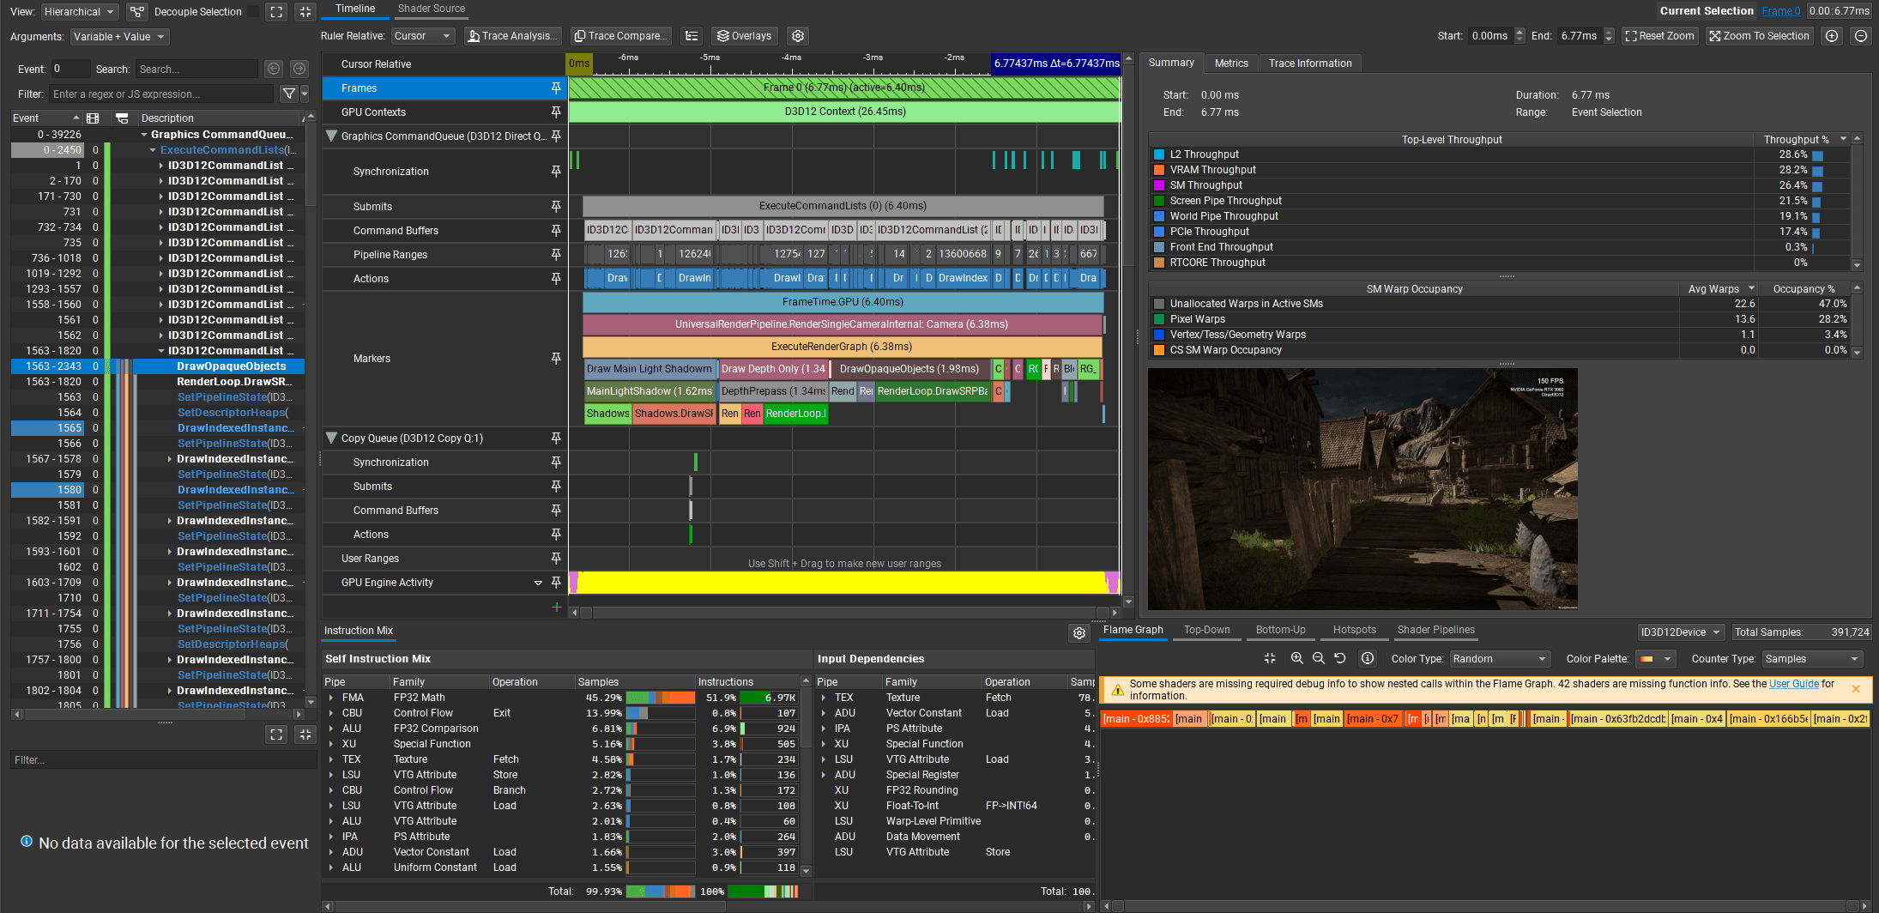Open timeline settings gear next to Overlays

point(798,36)
